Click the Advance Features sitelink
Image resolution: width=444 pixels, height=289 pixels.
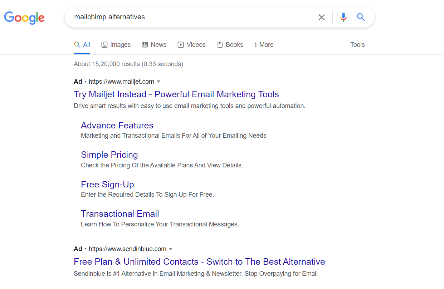(x=117, y=125)
